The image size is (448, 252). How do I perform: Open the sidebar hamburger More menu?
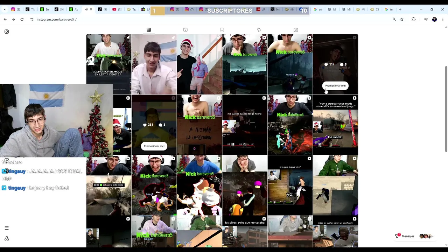[7, 228]
